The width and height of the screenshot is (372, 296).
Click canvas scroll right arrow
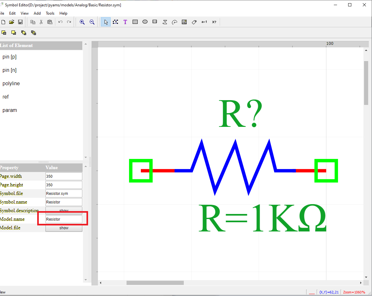361,283
